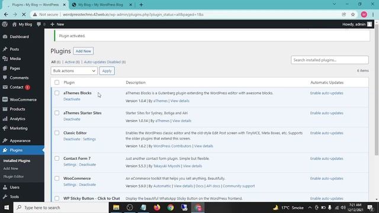Launch Firefox from the taskbar
This screenshot has width=379, height=213.
[x=157, y=208]
